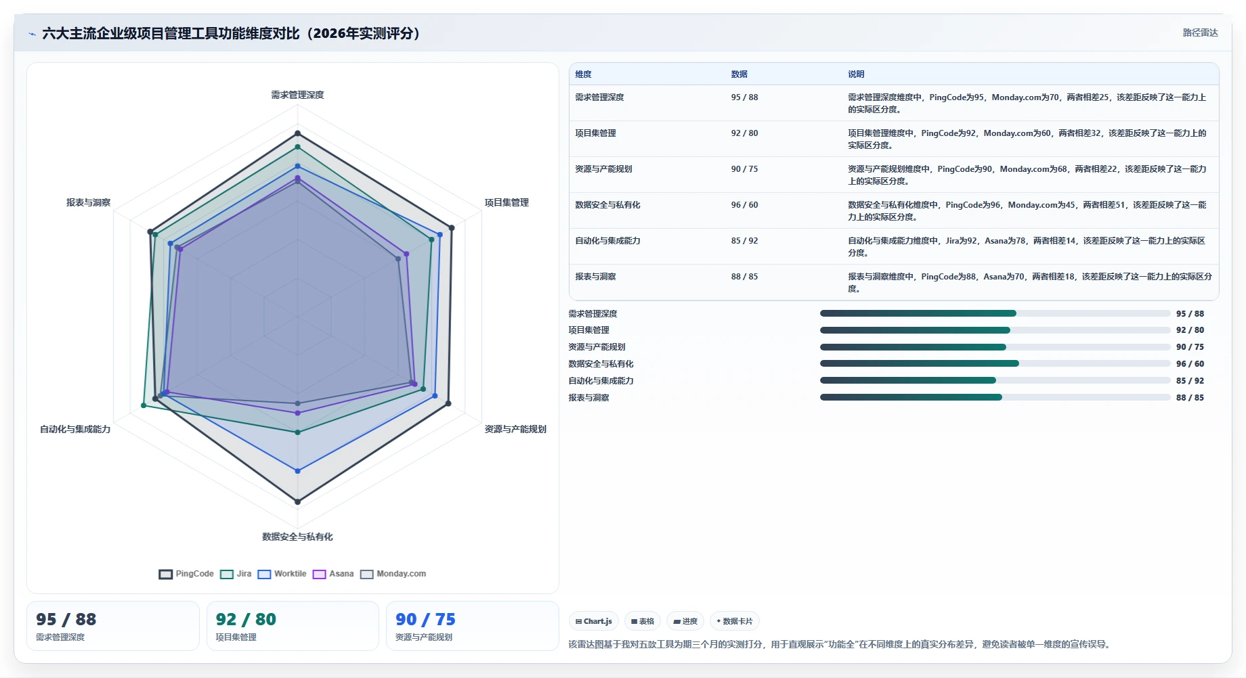The width and height of the screenshot is (1246, 678).
Task: Click the 数据安全与私有化 progress bar
Action: point(995,363)
